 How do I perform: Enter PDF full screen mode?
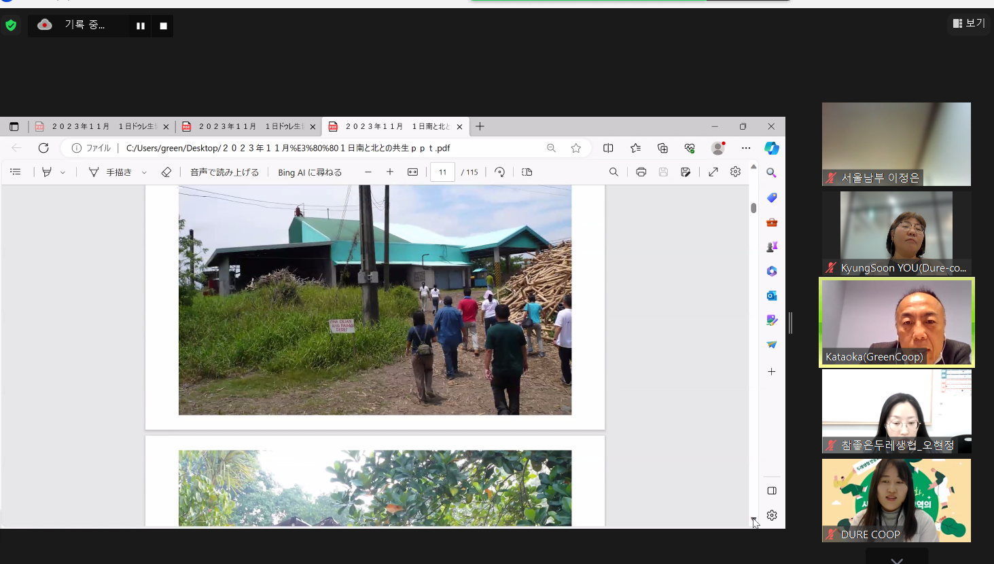pyautogui.click(x=713, y=172)
